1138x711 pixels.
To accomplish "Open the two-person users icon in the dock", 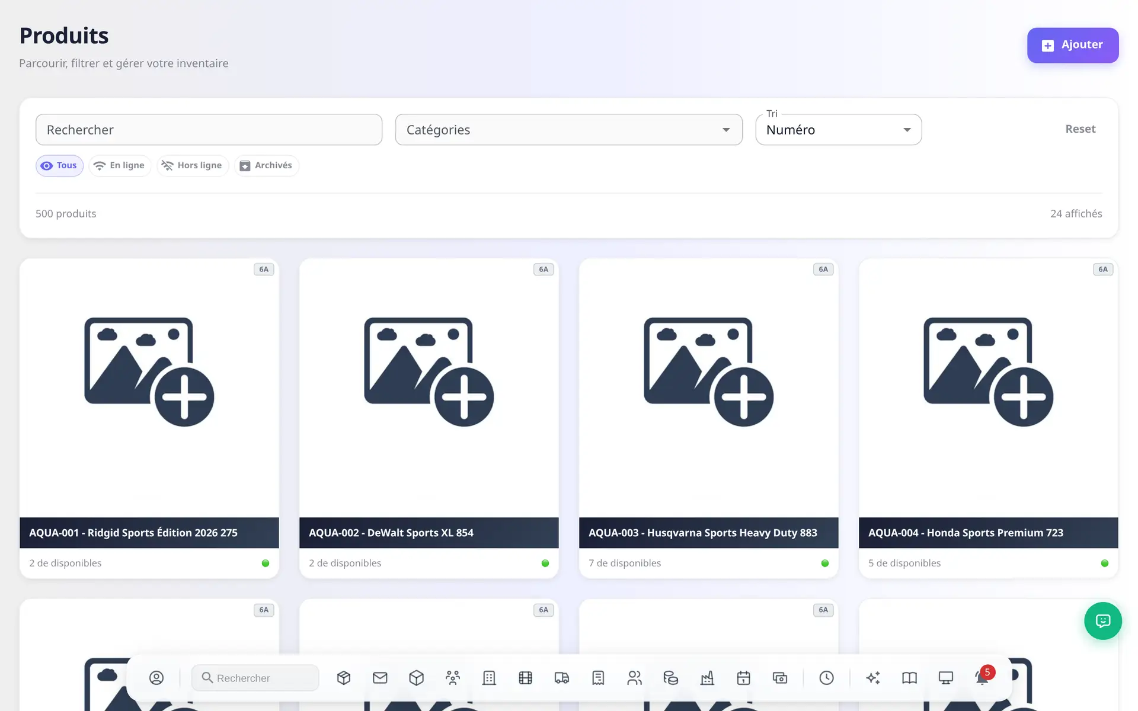I will (x=635, y=678).
